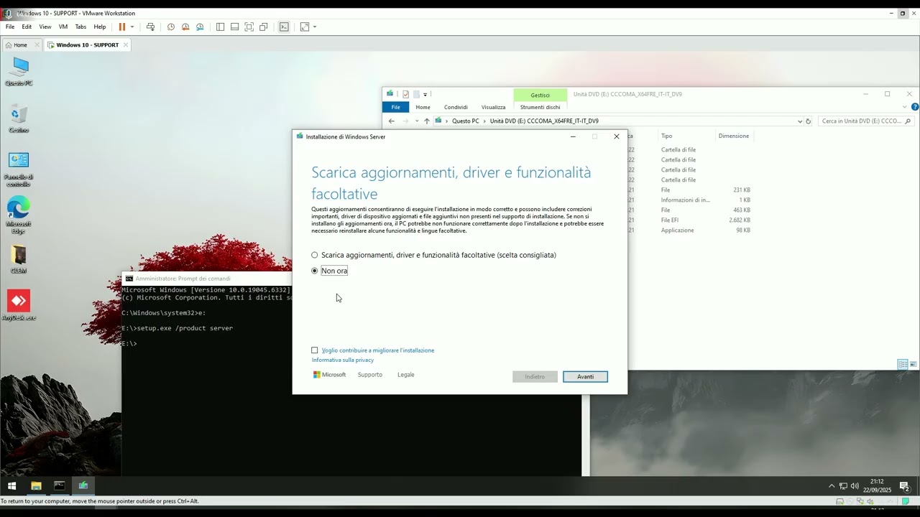
Task: Open the Explorer File ribbon tab
Action: (395, 107)
